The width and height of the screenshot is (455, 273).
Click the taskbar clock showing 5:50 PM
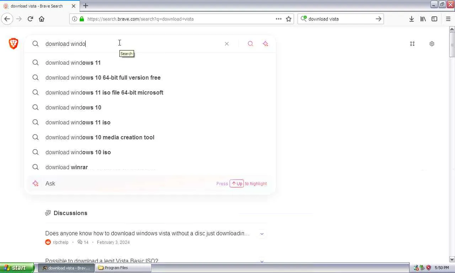441,268
